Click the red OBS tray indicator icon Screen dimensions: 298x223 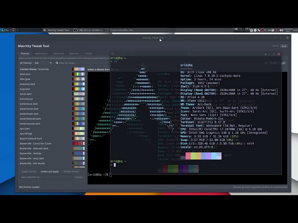[x=263, y=30]
